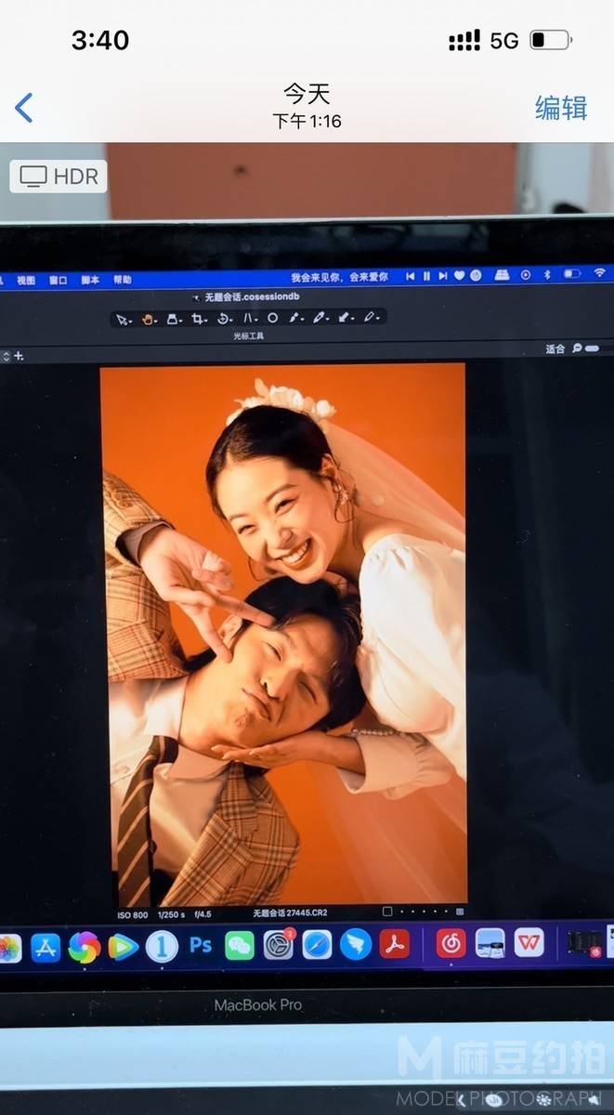Screen dimensions: 614x1115
Task: Open DingTalk from the Dock
Action: coord(356,943)
